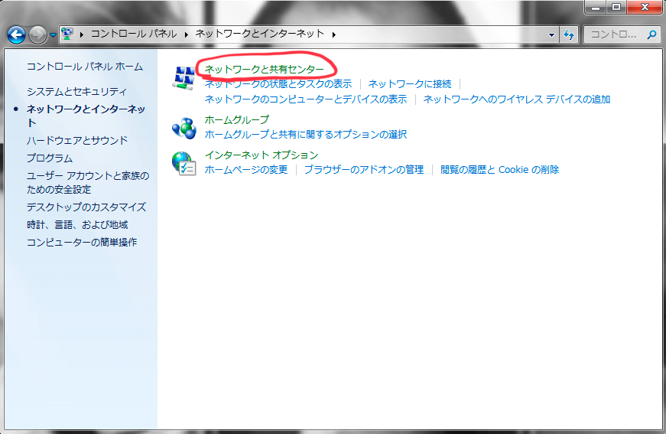Click the refresh button beside address bar

[569, 35]
